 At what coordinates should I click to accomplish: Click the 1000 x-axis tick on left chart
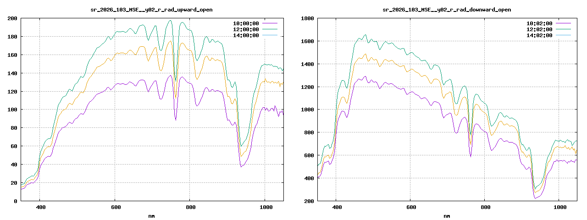pos(265,207)
